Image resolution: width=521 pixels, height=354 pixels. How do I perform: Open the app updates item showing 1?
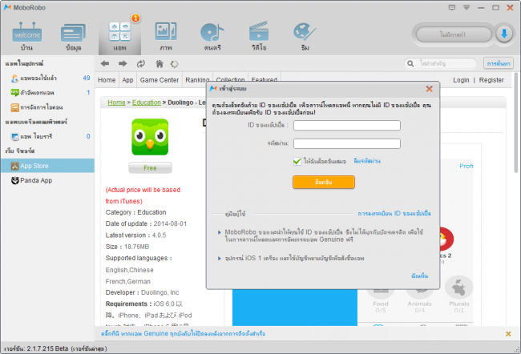47,93
